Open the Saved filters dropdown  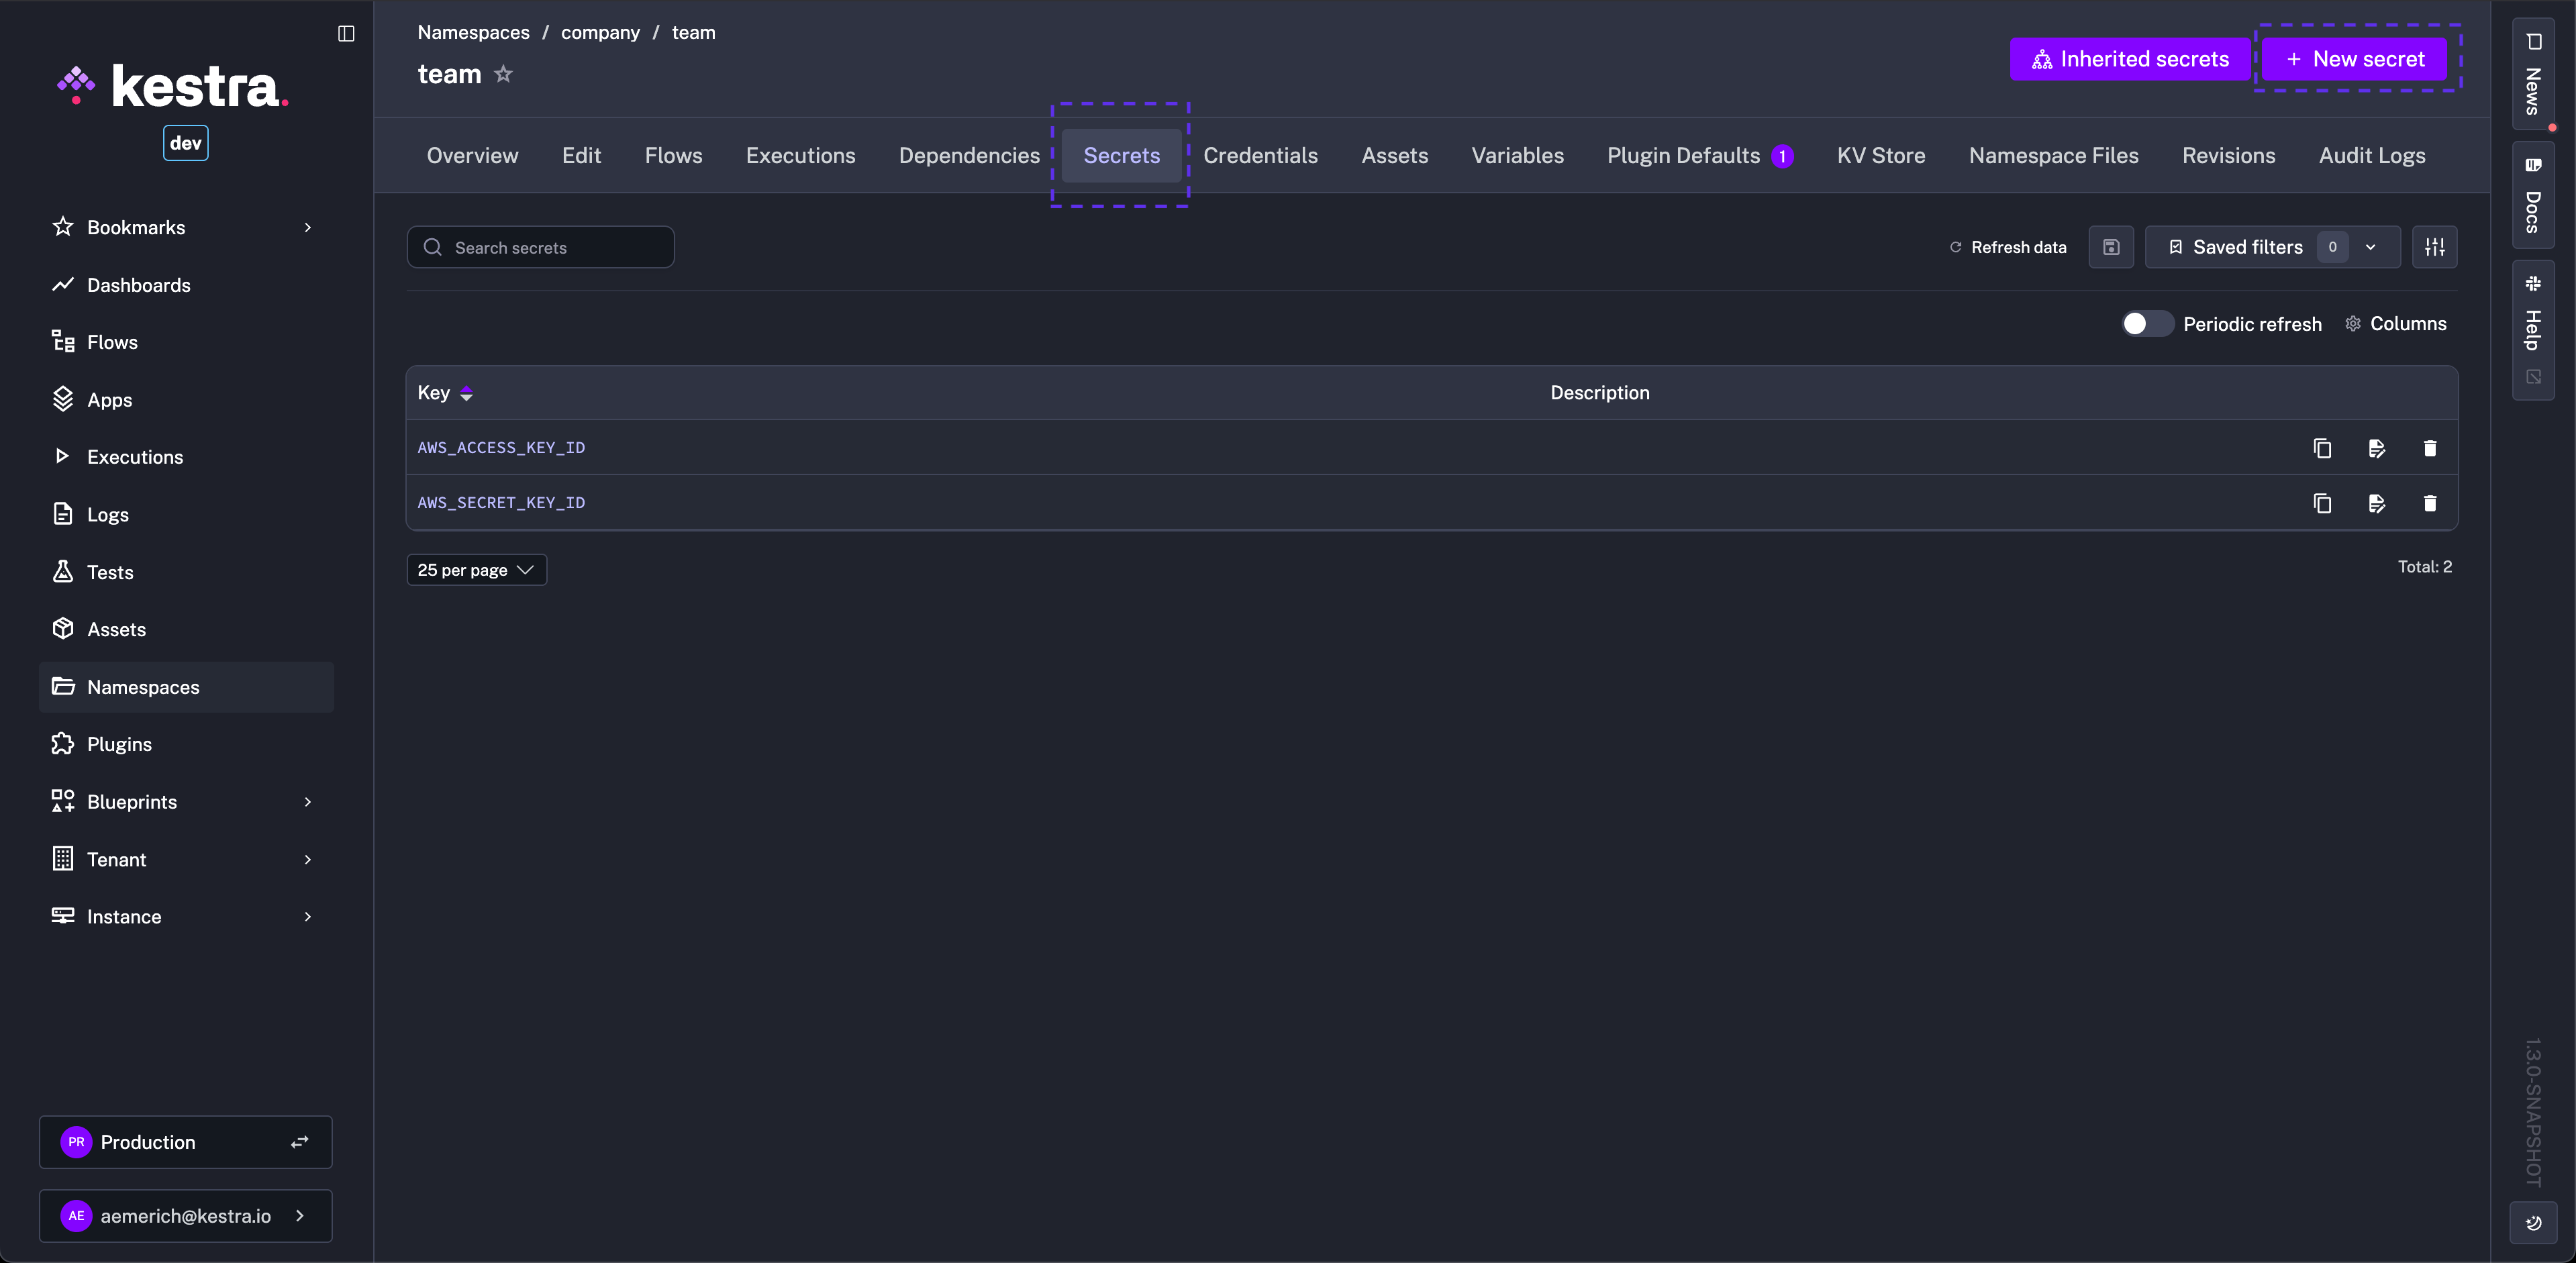2272,247
